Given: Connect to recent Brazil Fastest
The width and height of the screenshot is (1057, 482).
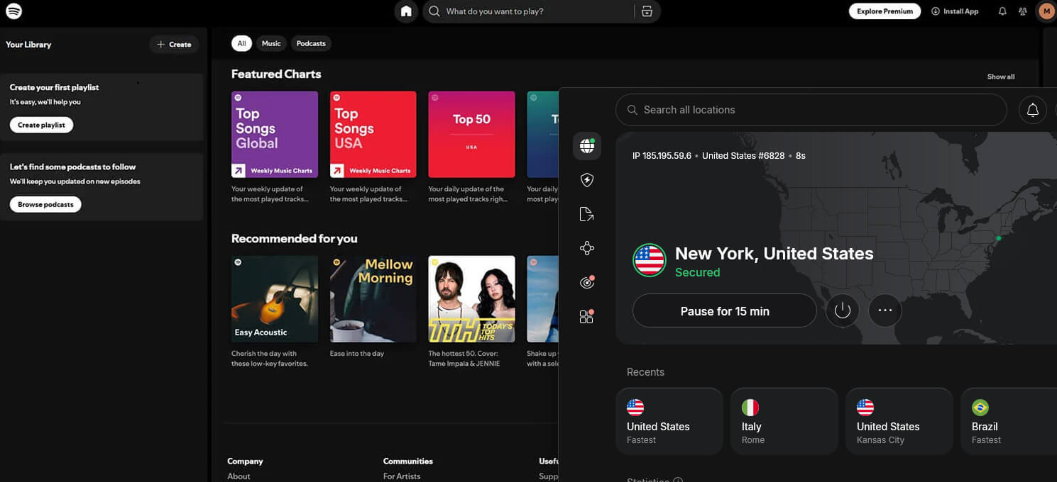Looking at the screenshot, I should tap(1009, 421).
